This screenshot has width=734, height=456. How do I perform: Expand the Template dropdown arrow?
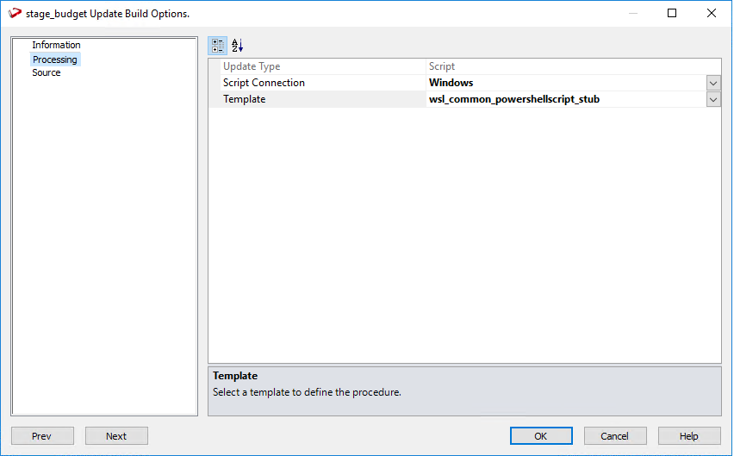(713, 99)
